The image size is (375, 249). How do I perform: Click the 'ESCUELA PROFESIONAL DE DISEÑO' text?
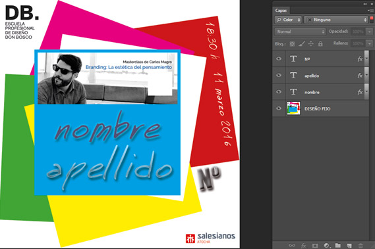20,28
